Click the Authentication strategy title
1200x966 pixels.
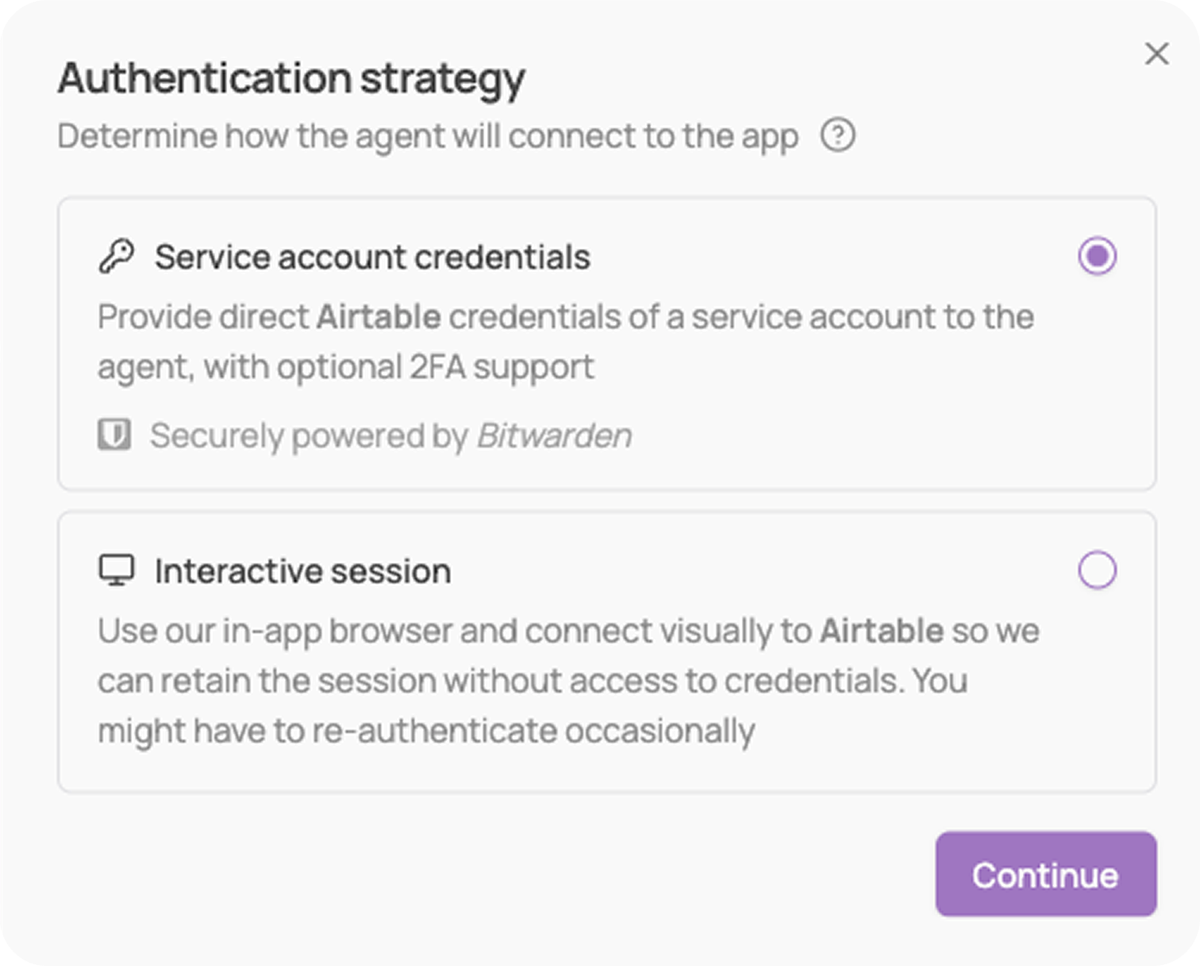[x=291, y=79]
